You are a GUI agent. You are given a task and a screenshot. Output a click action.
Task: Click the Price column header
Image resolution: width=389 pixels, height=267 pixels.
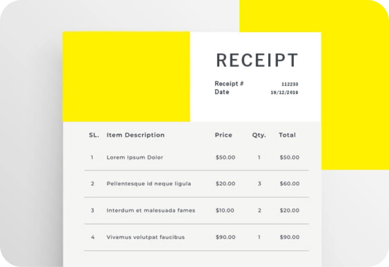pyautogui.click(x=224, y=135)
